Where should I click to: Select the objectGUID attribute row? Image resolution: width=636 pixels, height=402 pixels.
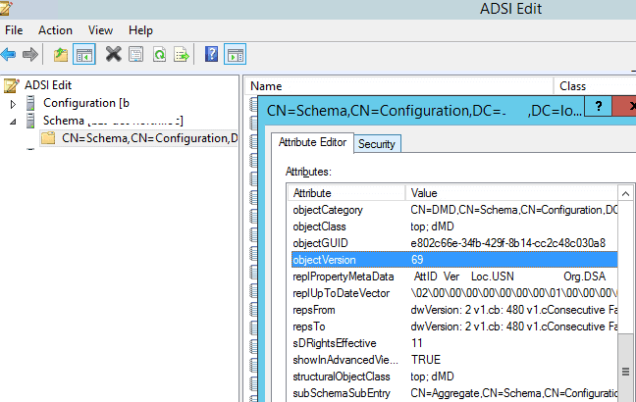(454, 243)
